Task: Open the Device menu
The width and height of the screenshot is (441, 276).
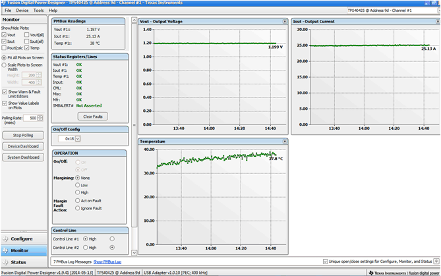Action: click(22, 11)
